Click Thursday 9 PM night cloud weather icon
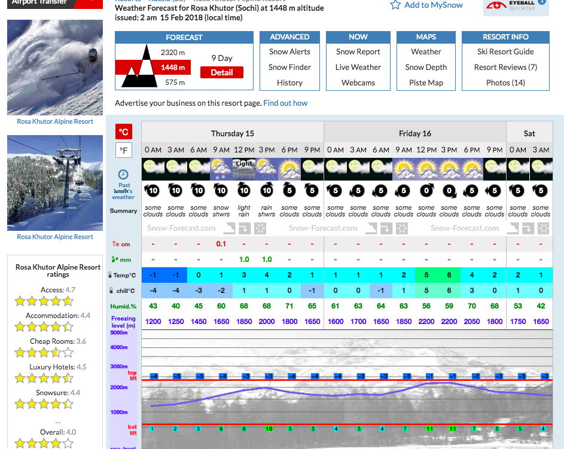 click(312, 169)
